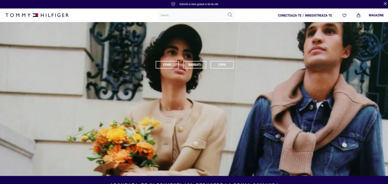Image resolution: width=388 pixels, height=184 pixels.
Task: Open the wishlist heart icon
Action: 344,15
